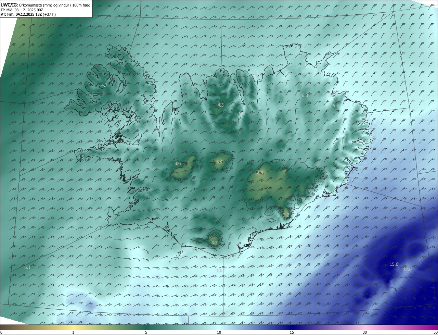Click the 15 tick on the color scale
This screenshot has height=335, width=438.
pos(292,332)
